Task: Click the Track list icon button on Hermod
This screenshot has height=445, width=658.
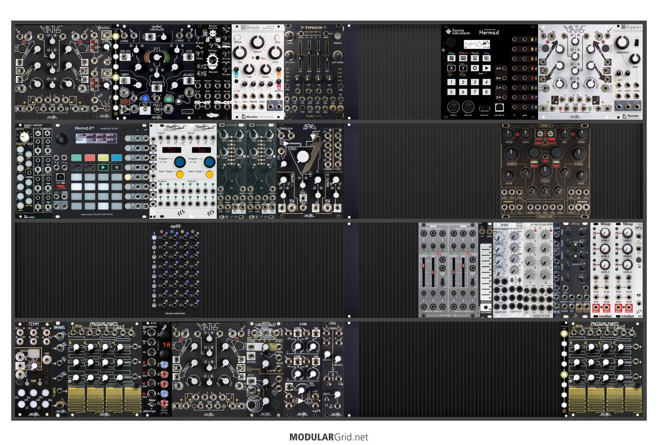Action: (x=475, y=58)
